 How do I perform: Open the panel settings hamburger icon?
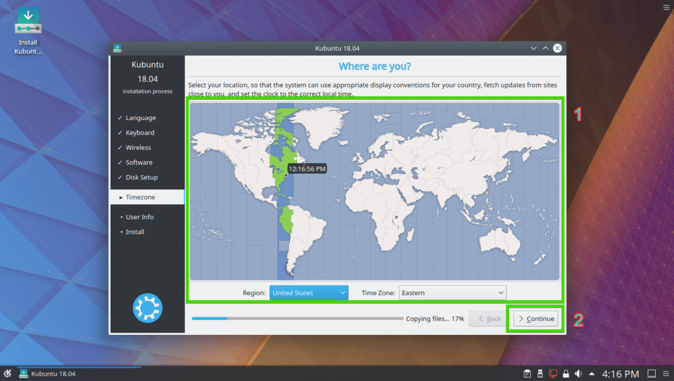pos(666,374)
